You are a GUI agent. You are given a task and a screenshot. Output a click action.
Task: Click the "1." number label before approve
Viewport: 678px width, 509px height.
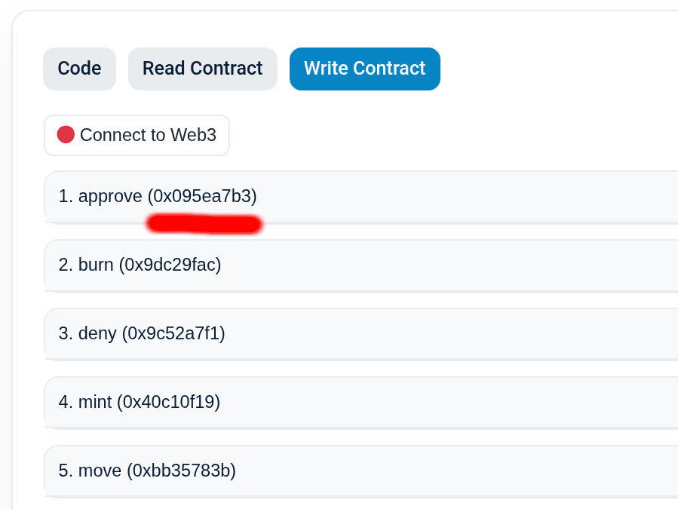coord(66,196)
